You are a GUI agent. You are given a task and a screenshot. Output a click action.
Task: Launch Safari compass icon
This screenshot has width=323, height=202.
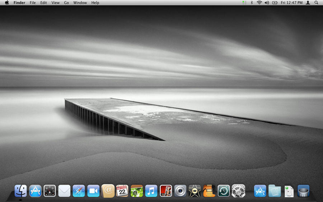coord(79,191)
